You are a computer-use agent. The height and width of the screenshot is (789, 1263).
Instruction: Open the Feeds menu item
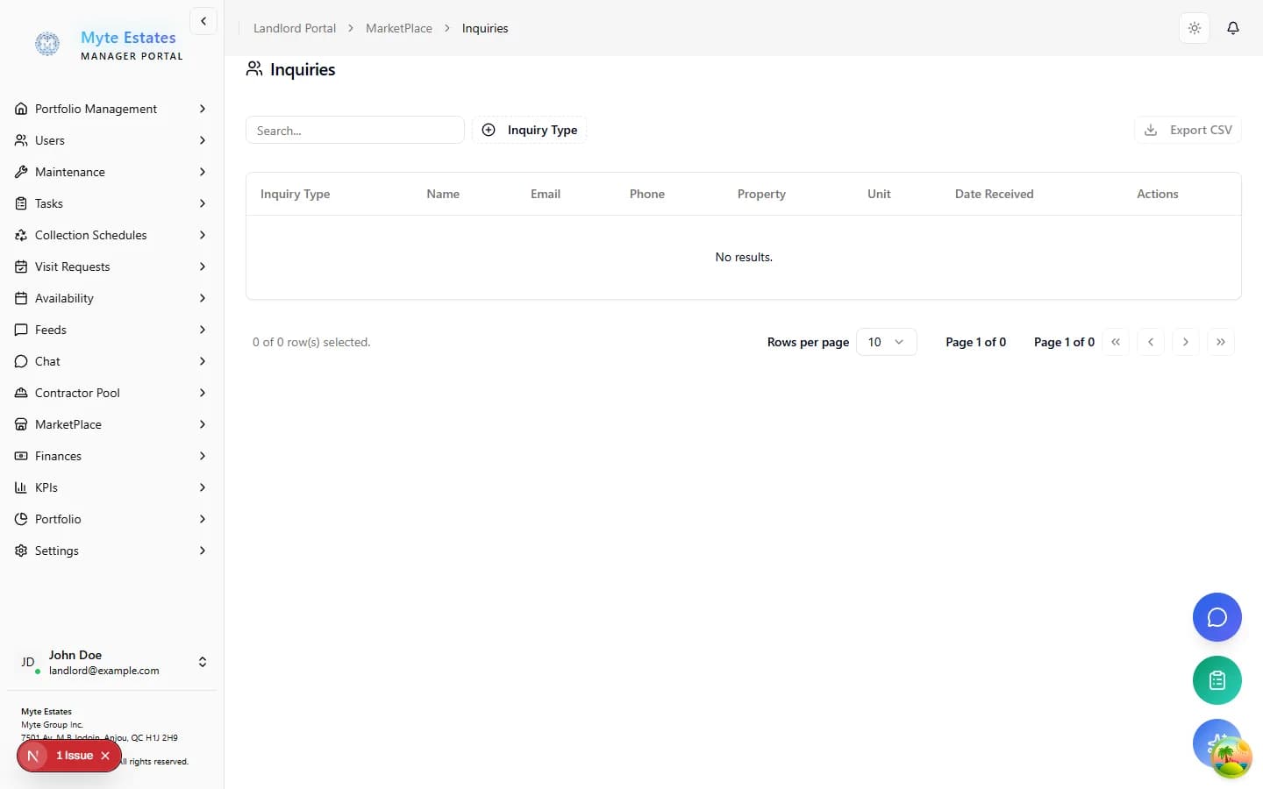coord(111,330)
